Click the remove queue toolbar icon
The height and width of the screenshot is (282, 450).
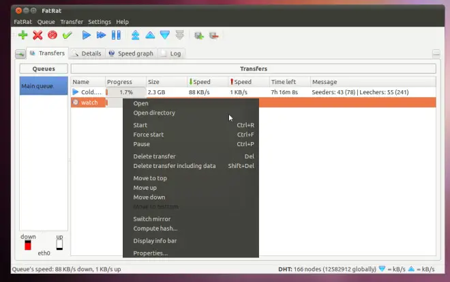(214, 36)
